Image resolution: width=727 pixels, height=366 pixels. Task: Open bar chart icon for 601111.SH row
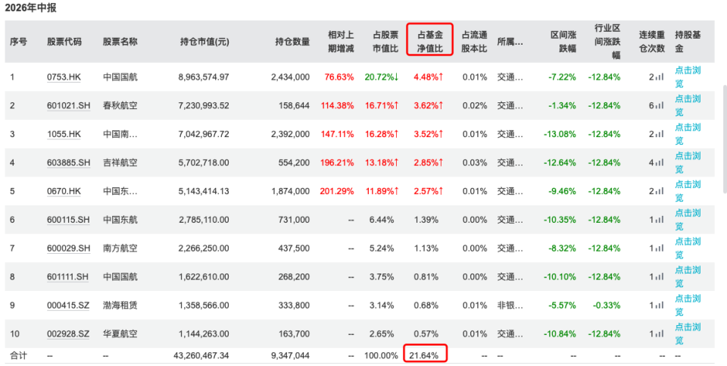[660, 277]
